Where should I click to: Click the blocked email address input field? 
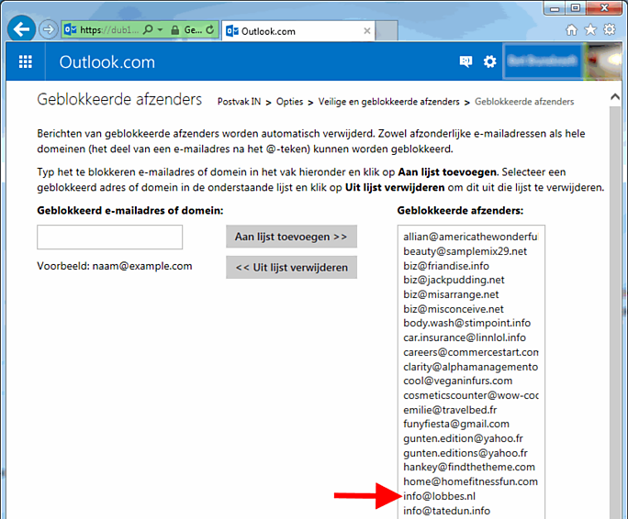(110, 237)
